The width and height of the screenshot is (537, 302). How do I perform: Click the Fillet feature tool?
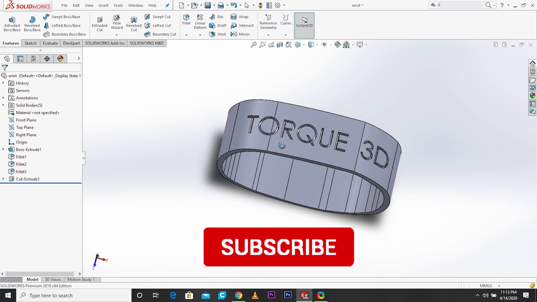tap(186, 21)
